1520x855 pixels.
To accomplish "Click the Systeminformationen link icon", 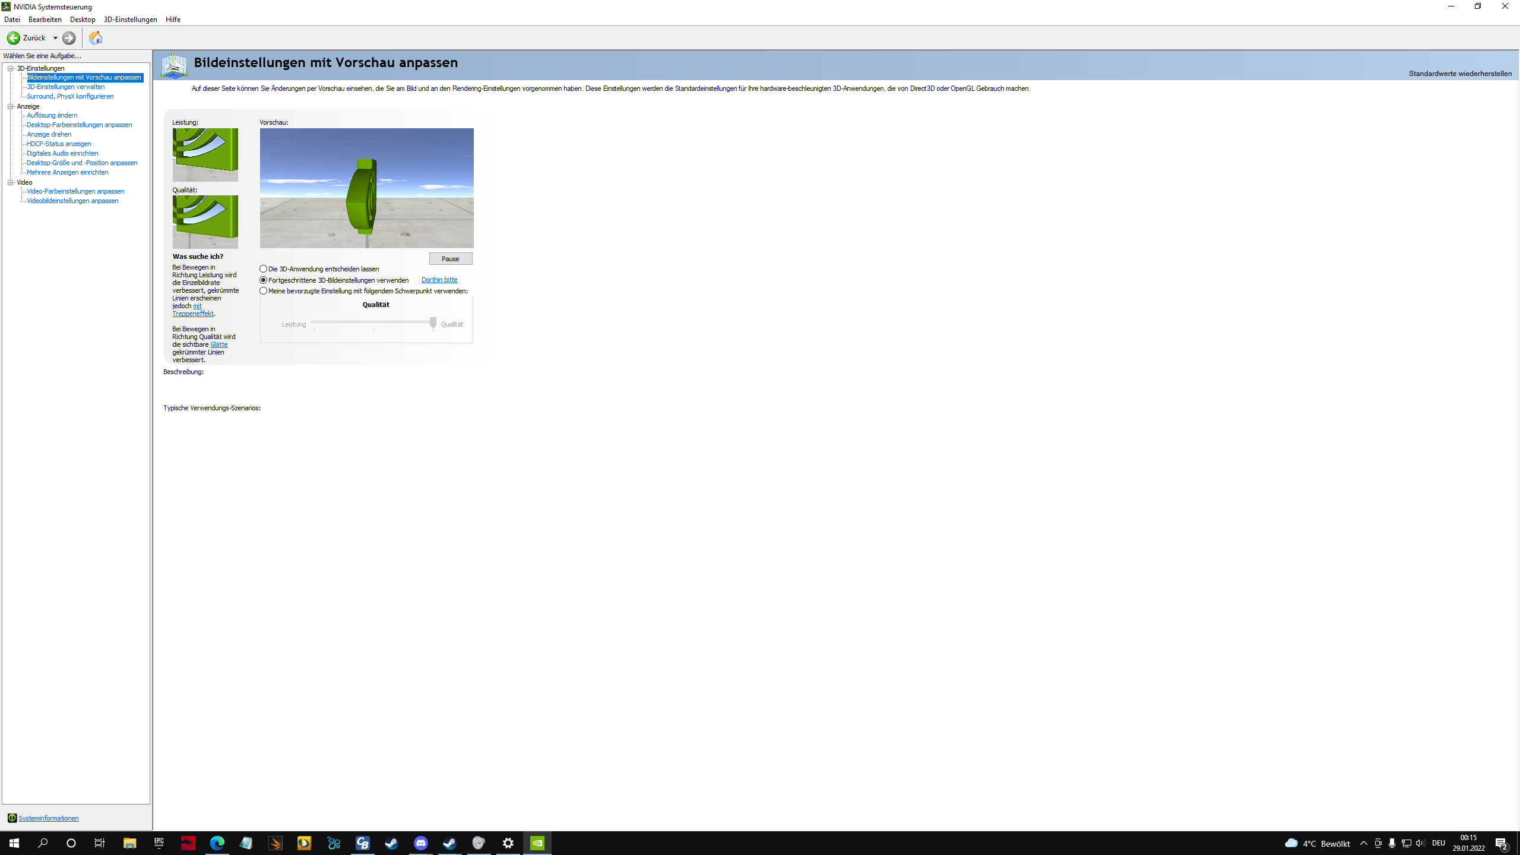I will pos(12,818).
